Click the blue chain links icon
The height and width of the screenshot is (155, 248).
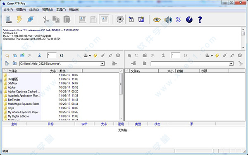pyautogui.click(x=178, y=20)
